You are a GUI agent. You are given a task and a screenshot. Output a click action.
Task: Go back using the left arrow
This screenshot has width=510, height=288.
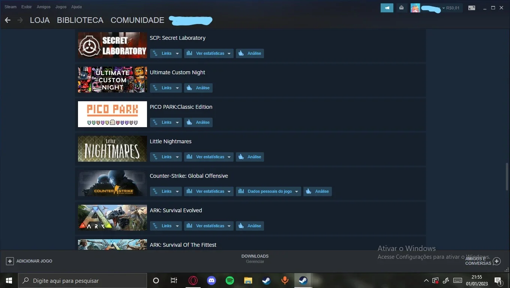pos(7,20)
